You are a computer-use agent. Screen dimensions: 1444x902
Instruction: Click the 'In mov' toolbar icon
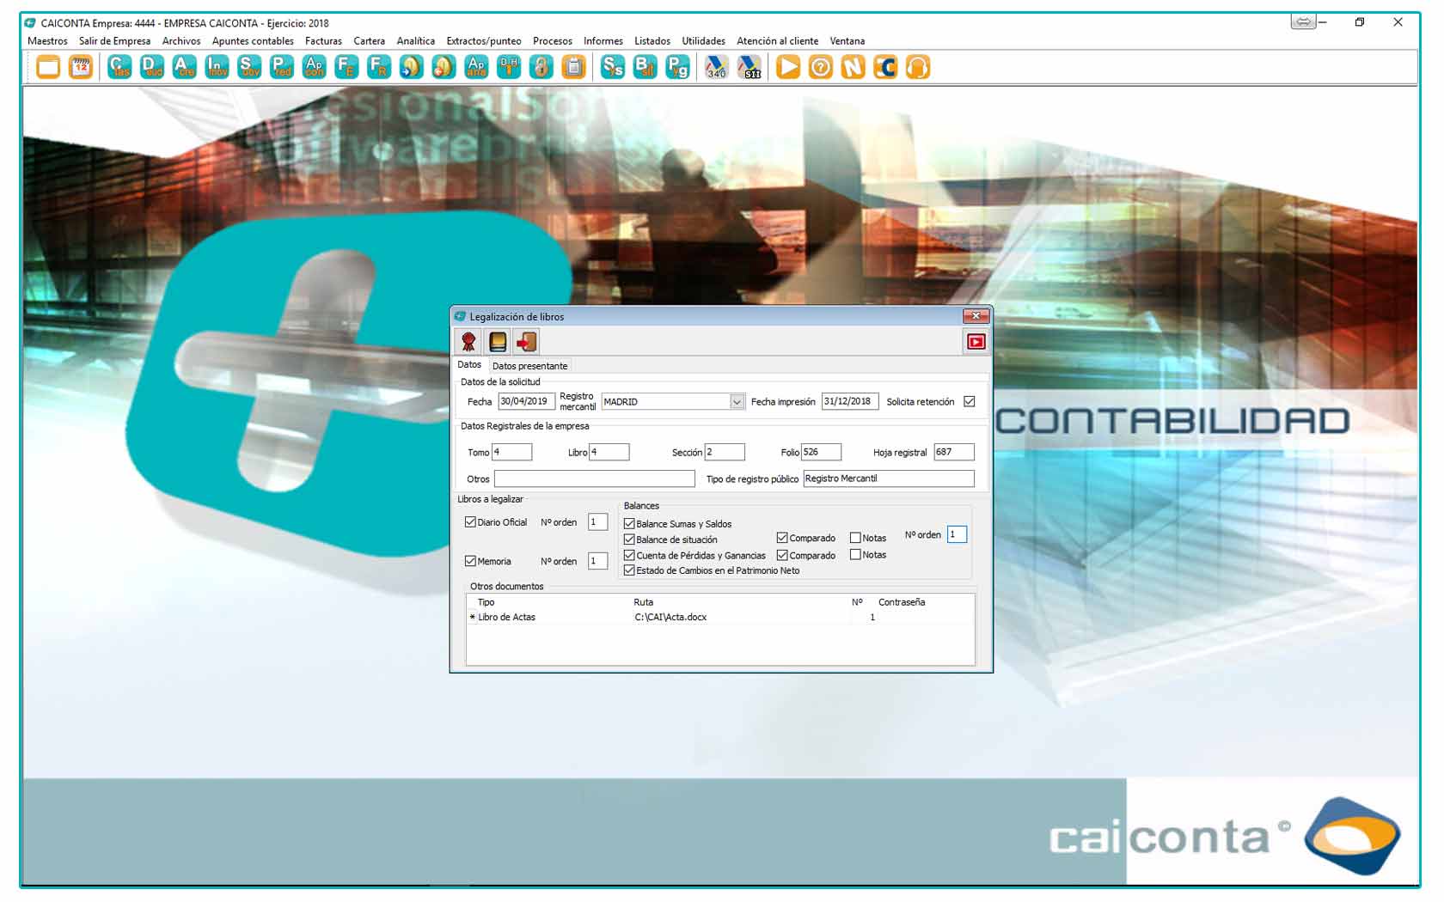click(217, 67)
